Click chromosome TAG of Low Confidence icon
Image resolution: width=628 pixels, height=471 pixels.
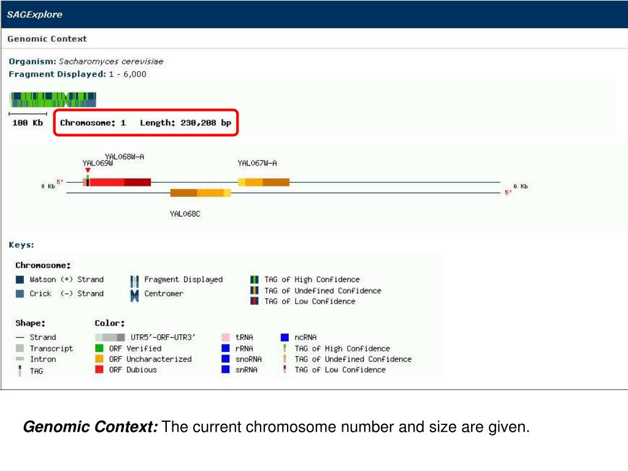pyautogui.click(x=255, y=301)
